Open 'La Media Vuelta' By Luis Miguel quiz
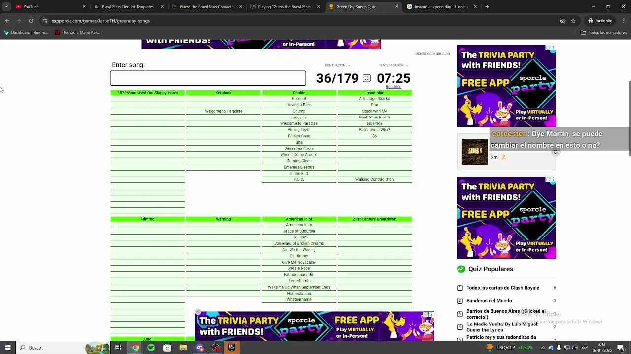The height and width of the screenshot is (354, 631). 502,327
